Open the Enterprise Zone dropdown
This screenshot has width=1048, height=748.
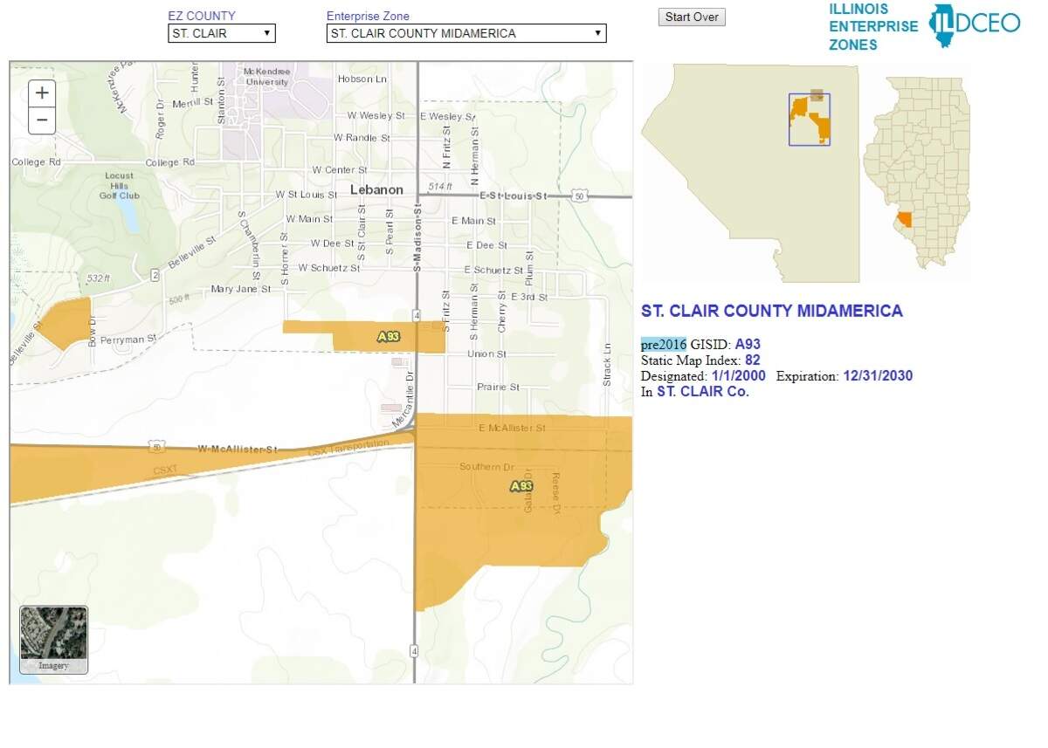466,33
